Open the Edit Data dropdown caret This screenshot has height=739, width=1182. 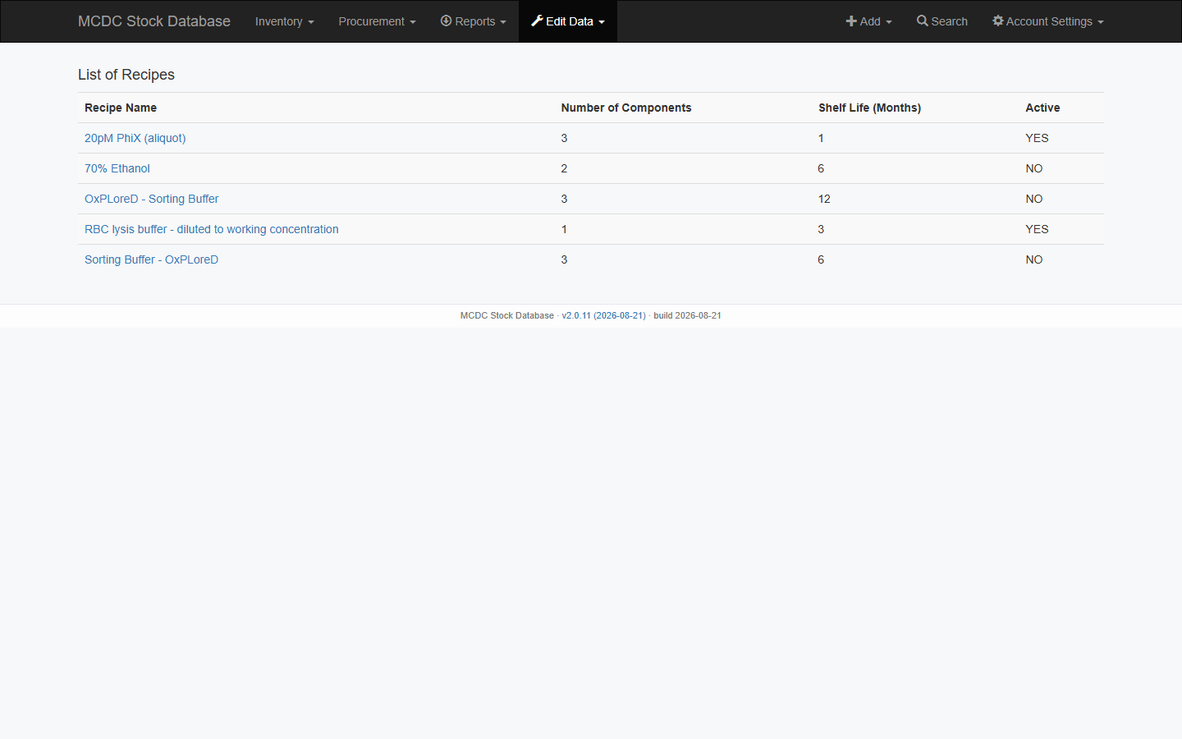[602, 22]
